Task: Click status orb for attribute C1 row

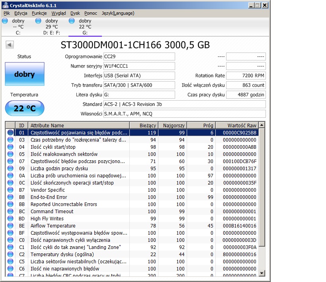Action: [x=10, y=247]
